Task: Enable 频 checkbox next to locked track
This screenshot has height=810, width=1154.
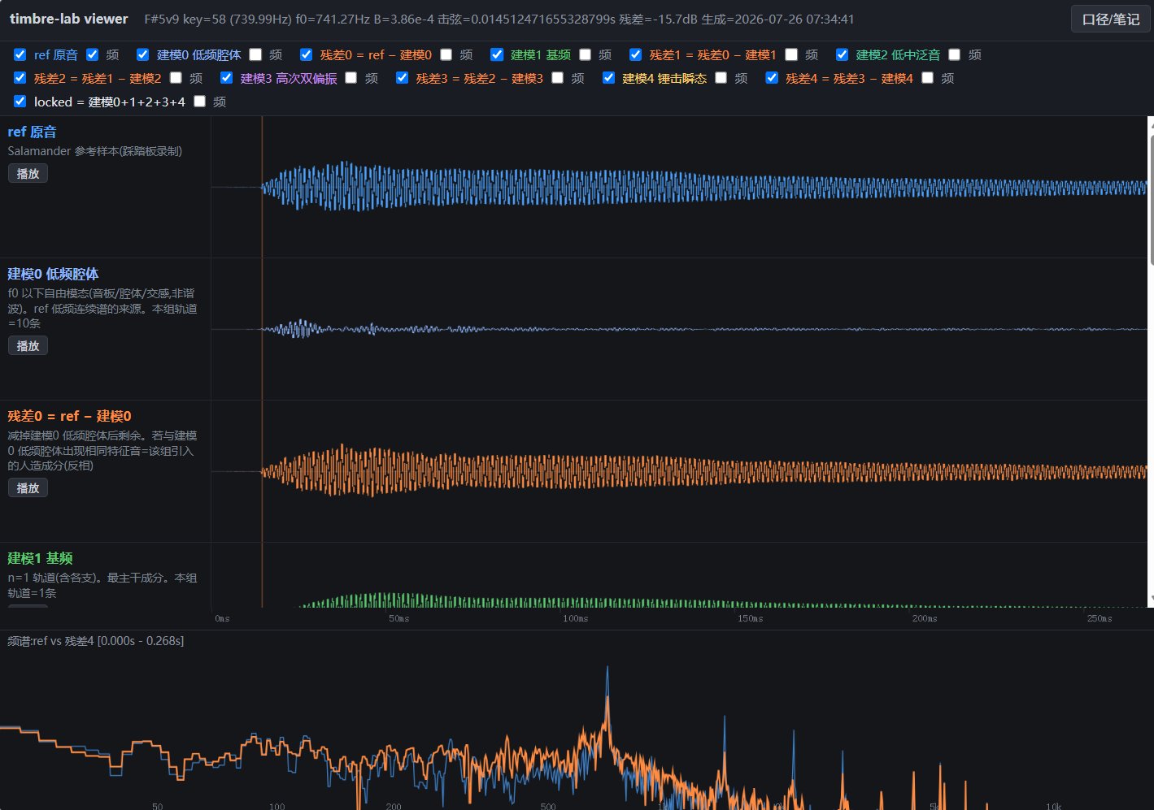Action: pyautogui.click(x=200, y=102)
